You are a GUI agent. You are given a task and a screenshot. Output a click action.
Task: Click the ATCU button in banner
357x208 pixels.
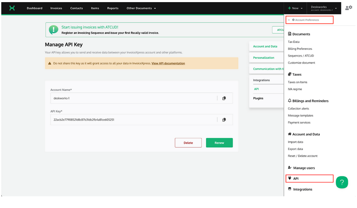[278, 30]
